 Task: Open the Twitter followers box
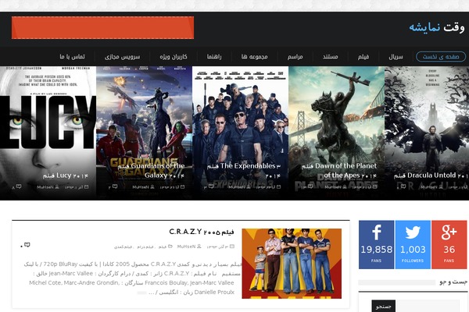[x=413, y=244]
